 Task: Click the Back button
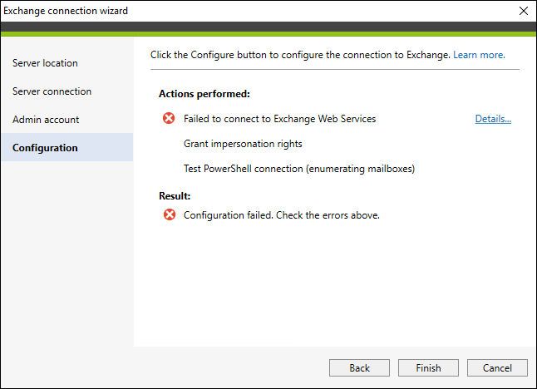coord(359,367)
